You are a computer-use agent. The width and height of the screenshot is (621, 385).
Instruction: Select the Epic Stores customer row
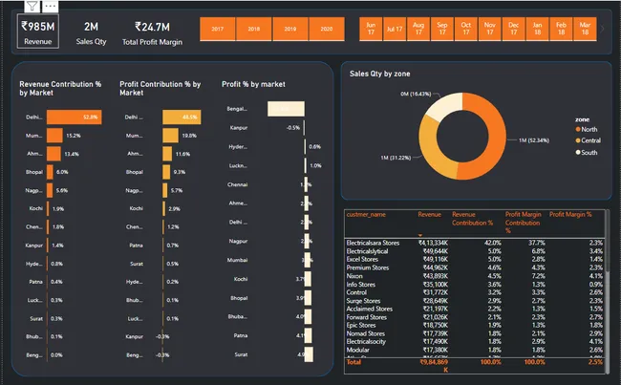click(475, 325)
